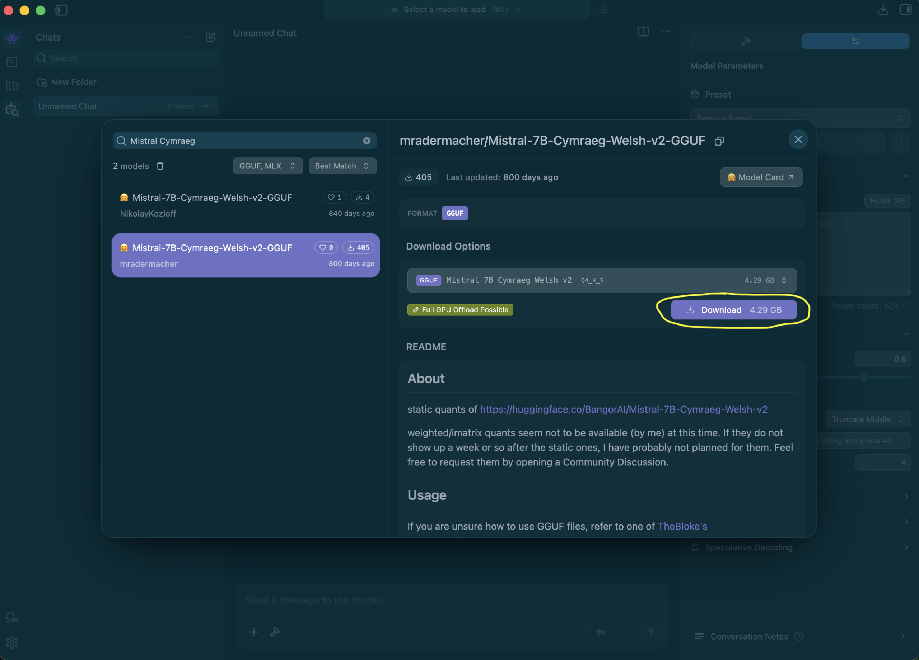Switch to the sliders parameters tab
Viewport: 919px width, 660px height.
click(x=855, y=41)
